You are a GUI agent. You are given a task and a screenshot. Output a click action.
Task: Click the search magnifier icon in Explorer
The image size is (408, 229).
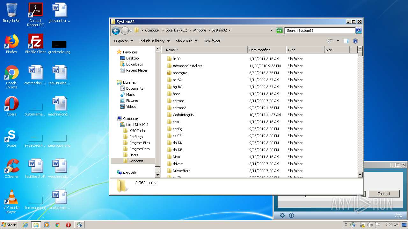(359, 31)
